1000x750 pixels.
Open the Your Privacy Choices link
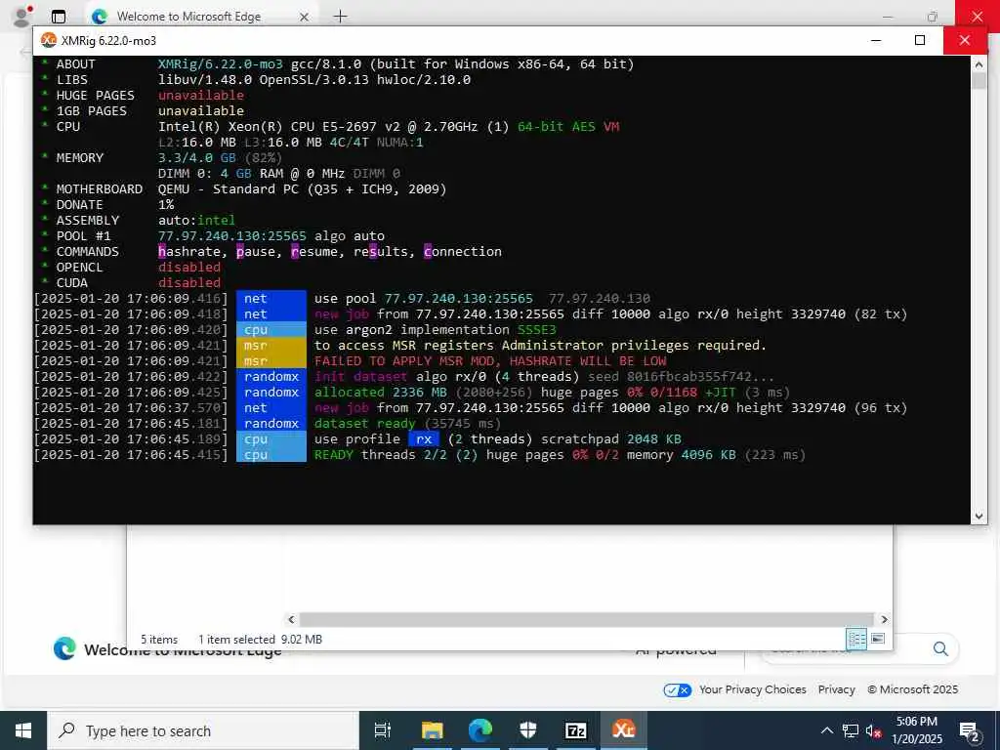753,689
